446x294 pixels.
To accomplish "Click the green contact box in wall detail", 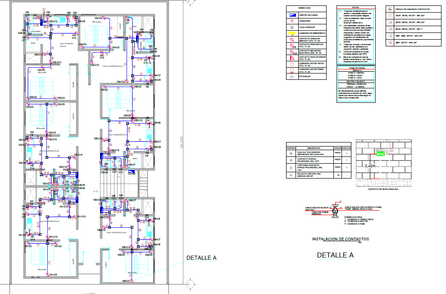I will 381,153.
